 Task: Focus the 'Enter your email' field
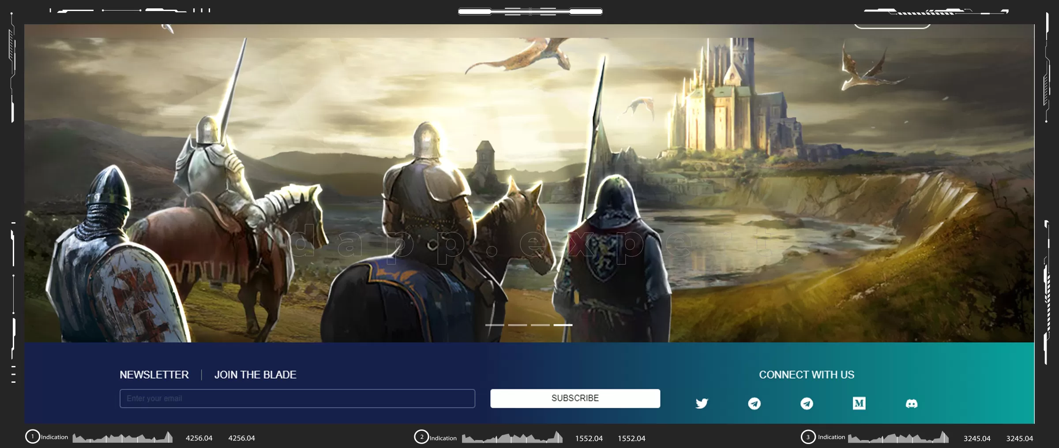[297, 398]
